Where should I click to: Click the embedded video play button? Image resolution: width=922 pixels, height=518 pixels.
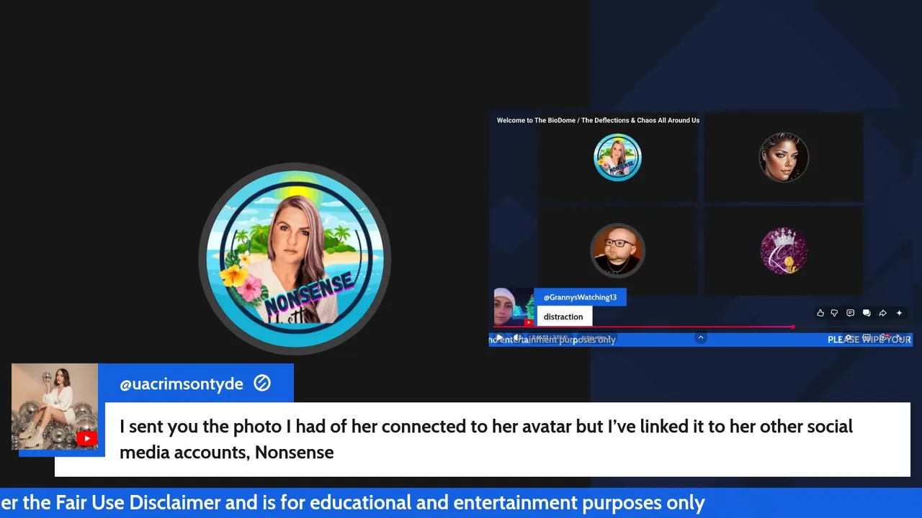pos(499,337)
